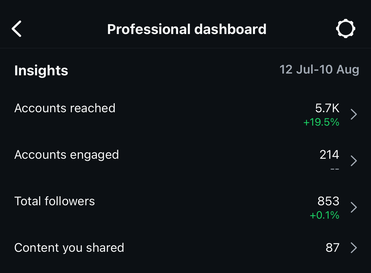Expand Accounts engaged with its chevron
The image size is (371, 273).
354,161
